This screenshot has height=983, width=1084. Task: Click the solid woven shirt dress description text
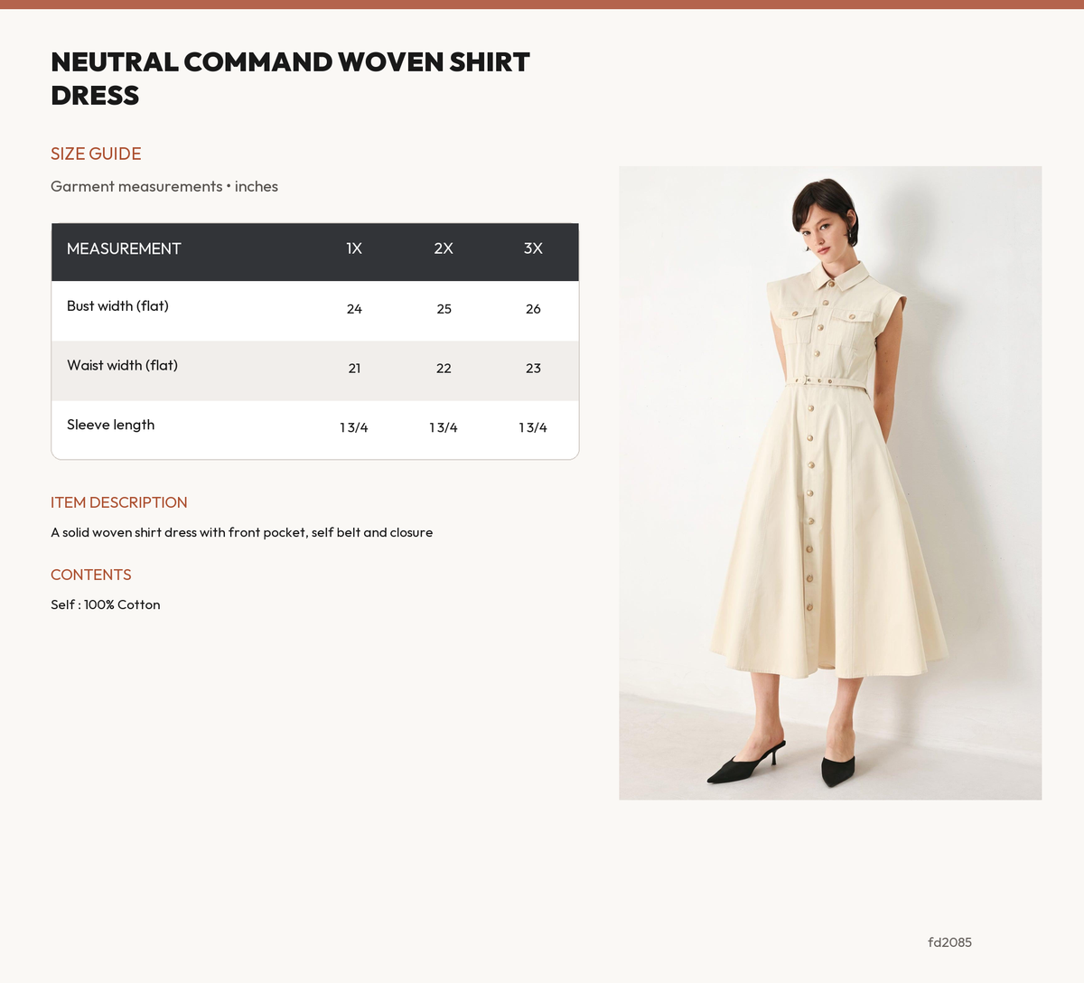click(241, 533)
